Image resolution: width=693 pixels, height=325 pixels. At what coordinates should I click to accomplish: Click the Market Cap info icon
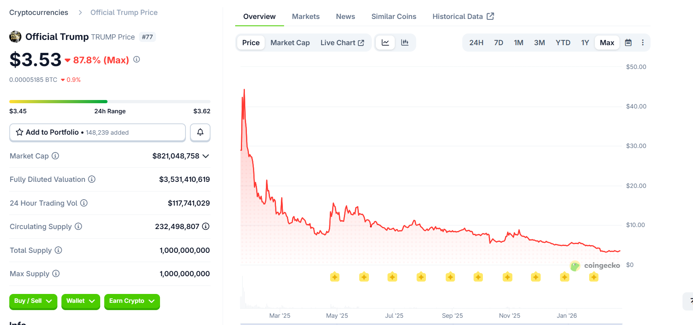click(55, 156)
